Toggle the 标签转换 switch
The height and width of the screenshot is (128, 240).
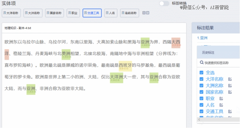(164, 3)
